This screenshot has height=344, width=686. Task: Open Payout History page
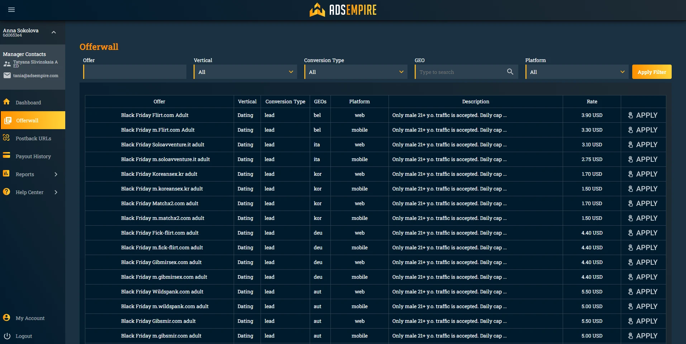(x=33, y=156)
